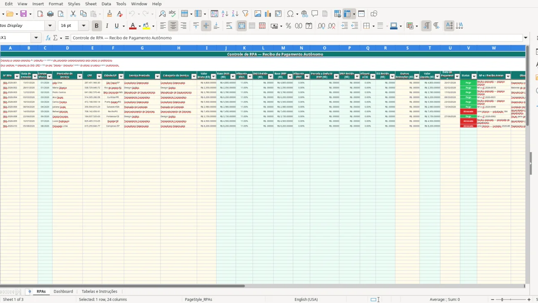This screenshot has width=538, height=303.
Task: Click the Insert Special Character omega icon
Action: tap(290, 14)
